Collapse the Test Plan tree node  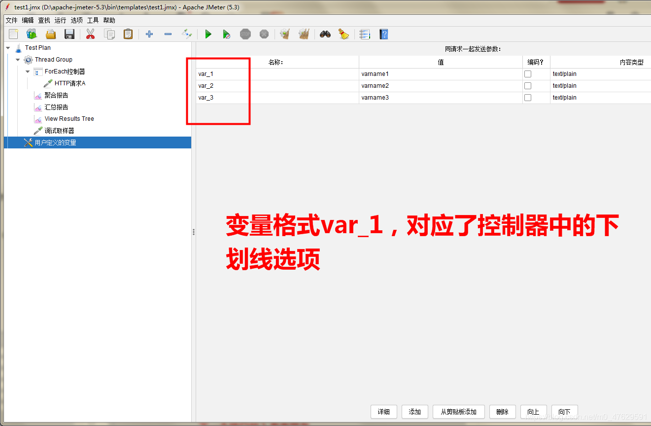tap(8, 48)
